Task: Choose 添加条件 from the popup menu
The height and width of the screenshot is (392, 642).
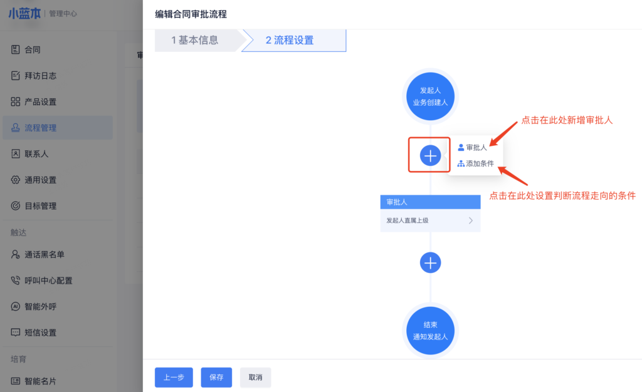Action: [x=476, y=163]
